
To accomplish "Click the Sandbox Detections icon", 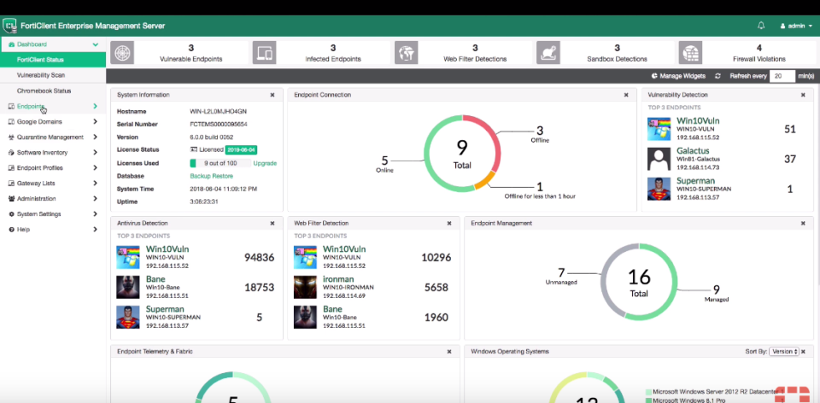I will (x=548, y=52).
